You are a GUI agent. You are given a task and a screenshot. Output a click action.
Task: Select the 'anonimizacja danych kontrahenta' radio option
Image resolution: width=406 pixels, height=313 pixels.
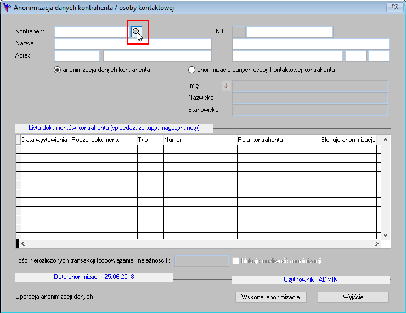tap(58, 70)
